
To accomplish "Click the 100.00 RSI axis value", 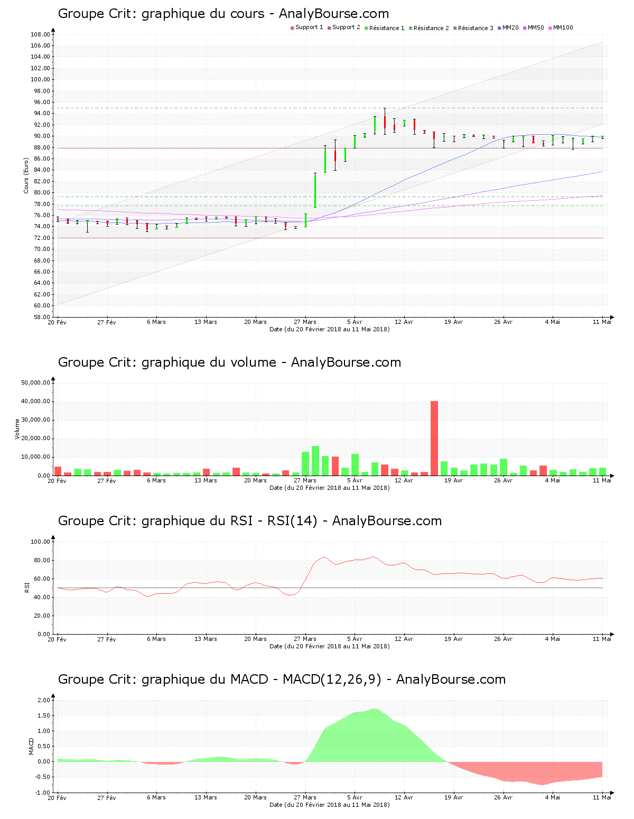I will 40,542.
